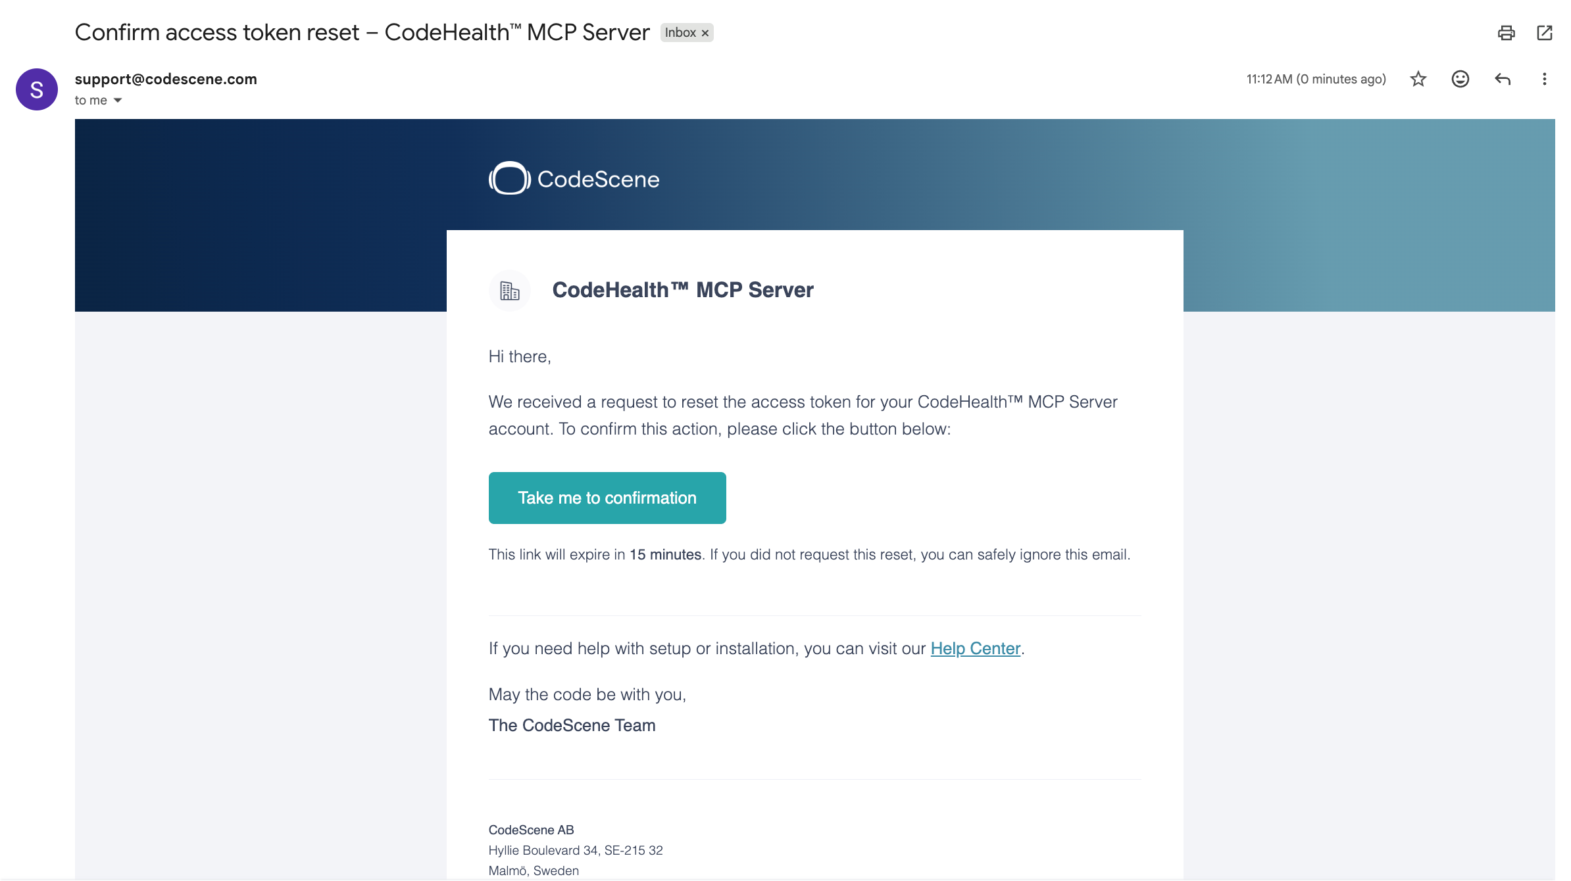Click the Inbox label chip
1571x881 pixels.
(x=680, y=33)
